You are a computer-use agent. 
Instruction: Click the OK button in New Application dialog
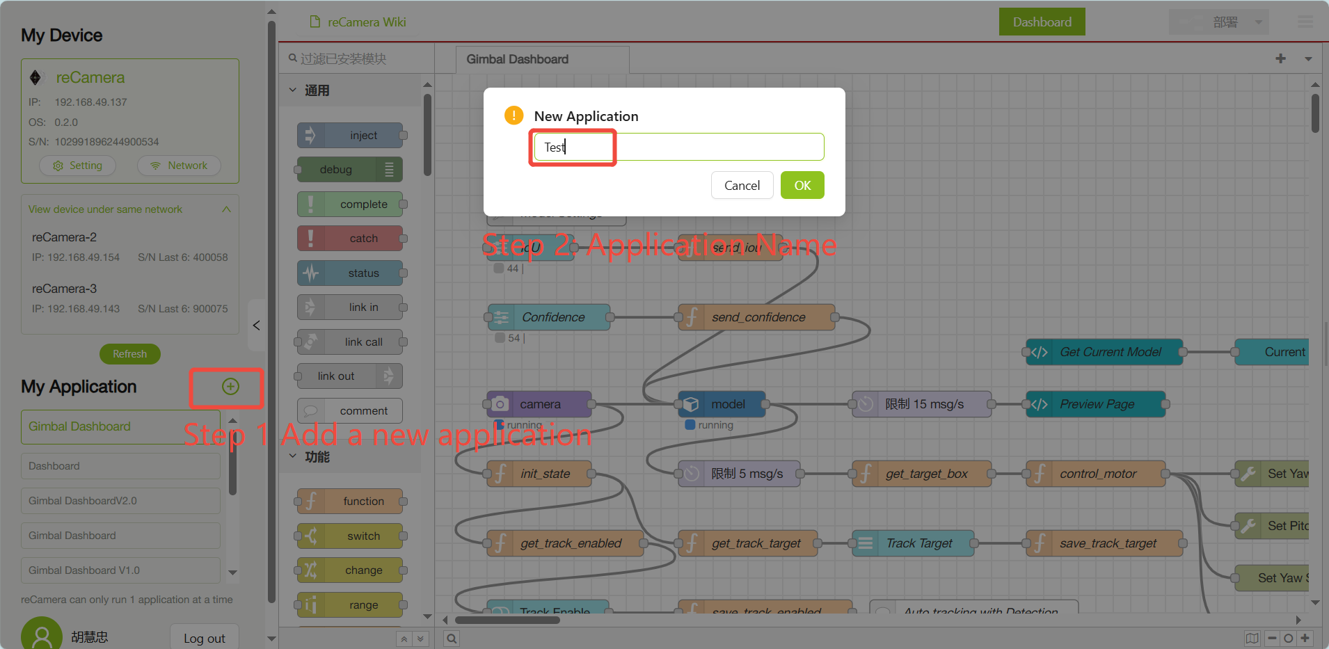click(802, 185)
